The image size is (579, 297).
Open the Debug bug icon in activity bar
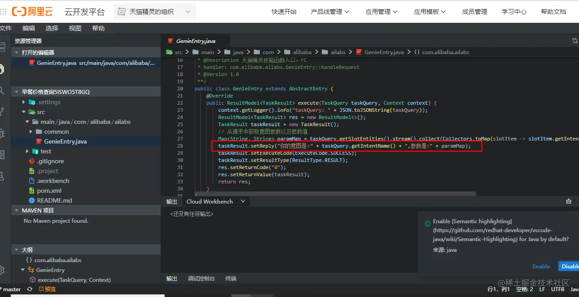pyautogui.click(x=2, y=133)
